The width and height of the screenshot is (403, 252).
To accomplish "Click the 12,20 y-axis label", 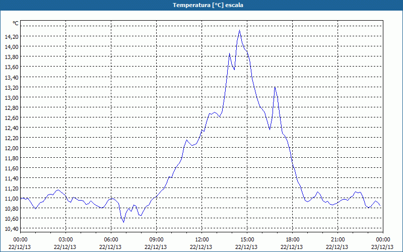I will [12, 138].
